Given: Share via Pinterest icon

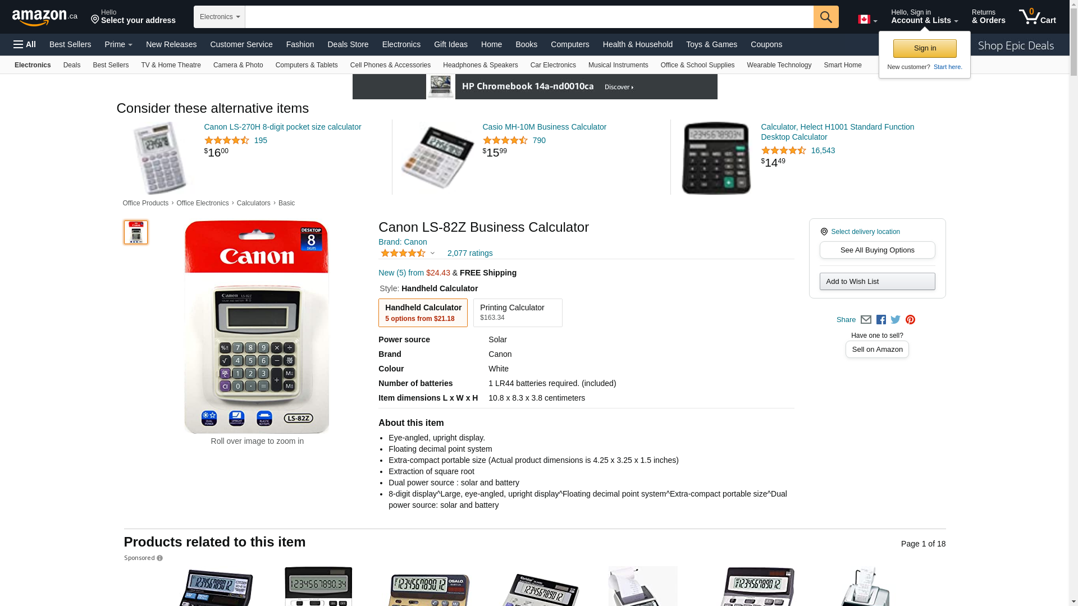Looking at the screenshot, I should pyautogui.click(x=911, y=320).
